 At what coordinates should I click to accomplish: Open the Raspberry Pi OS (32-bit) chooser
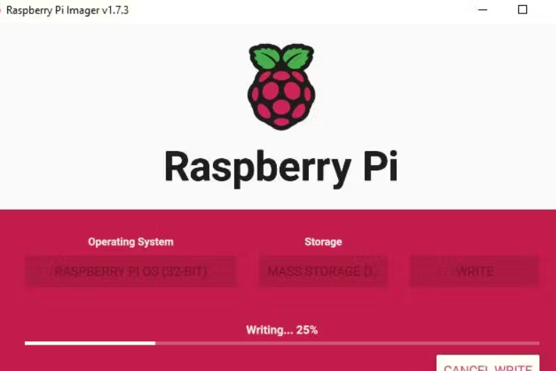131,272
